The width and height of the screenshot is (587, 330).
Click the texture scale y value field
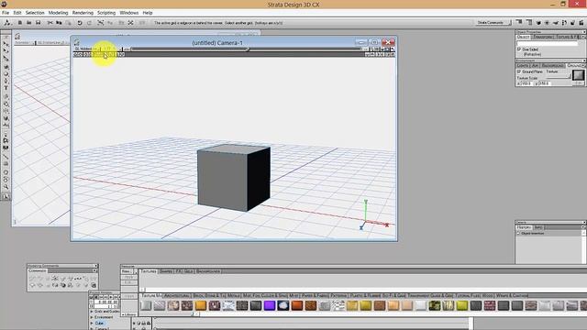pos(545,83)
